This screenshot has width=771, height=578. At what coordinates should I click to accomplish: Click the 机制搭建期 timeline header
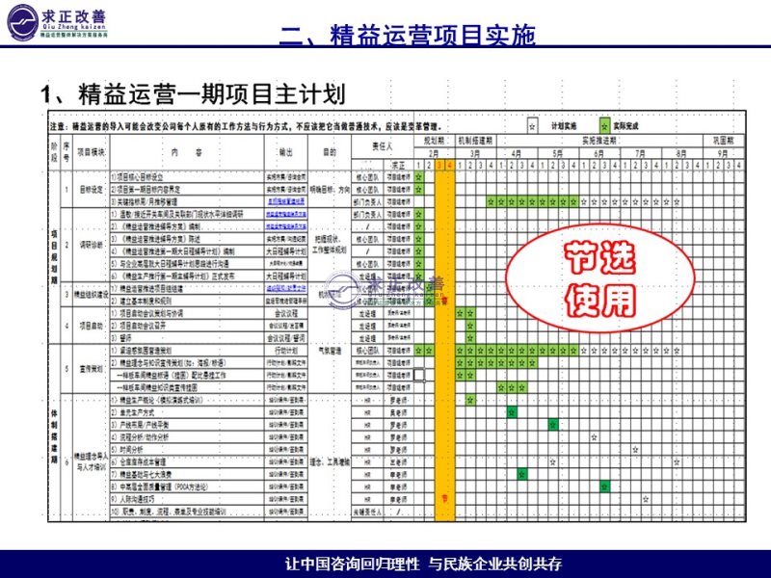coord(474,140)
